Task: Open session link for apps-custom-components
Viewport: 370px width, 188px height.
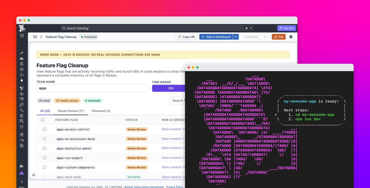Action: coord(173,167)
